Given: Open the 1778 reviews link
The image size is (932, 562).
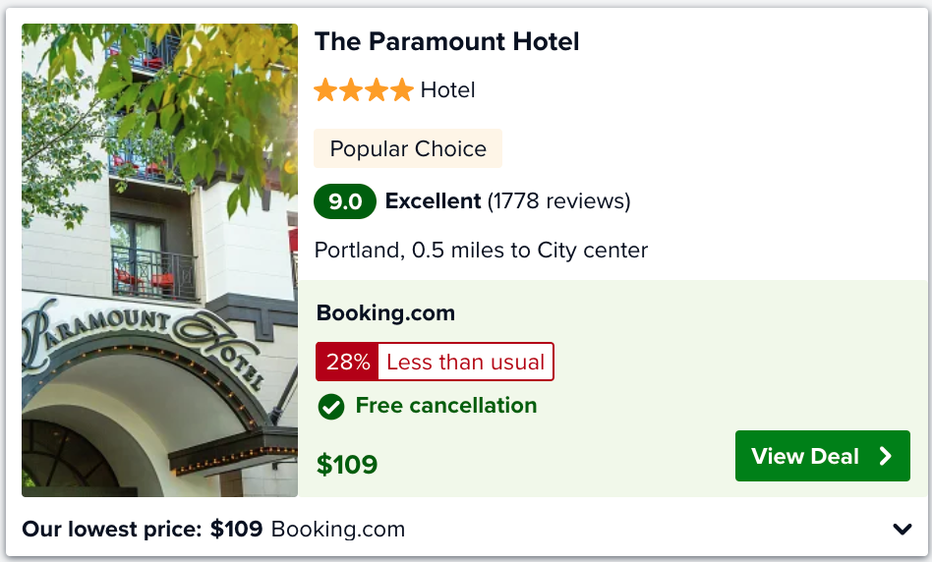Looking at the screenshot, I should (558, 201).
